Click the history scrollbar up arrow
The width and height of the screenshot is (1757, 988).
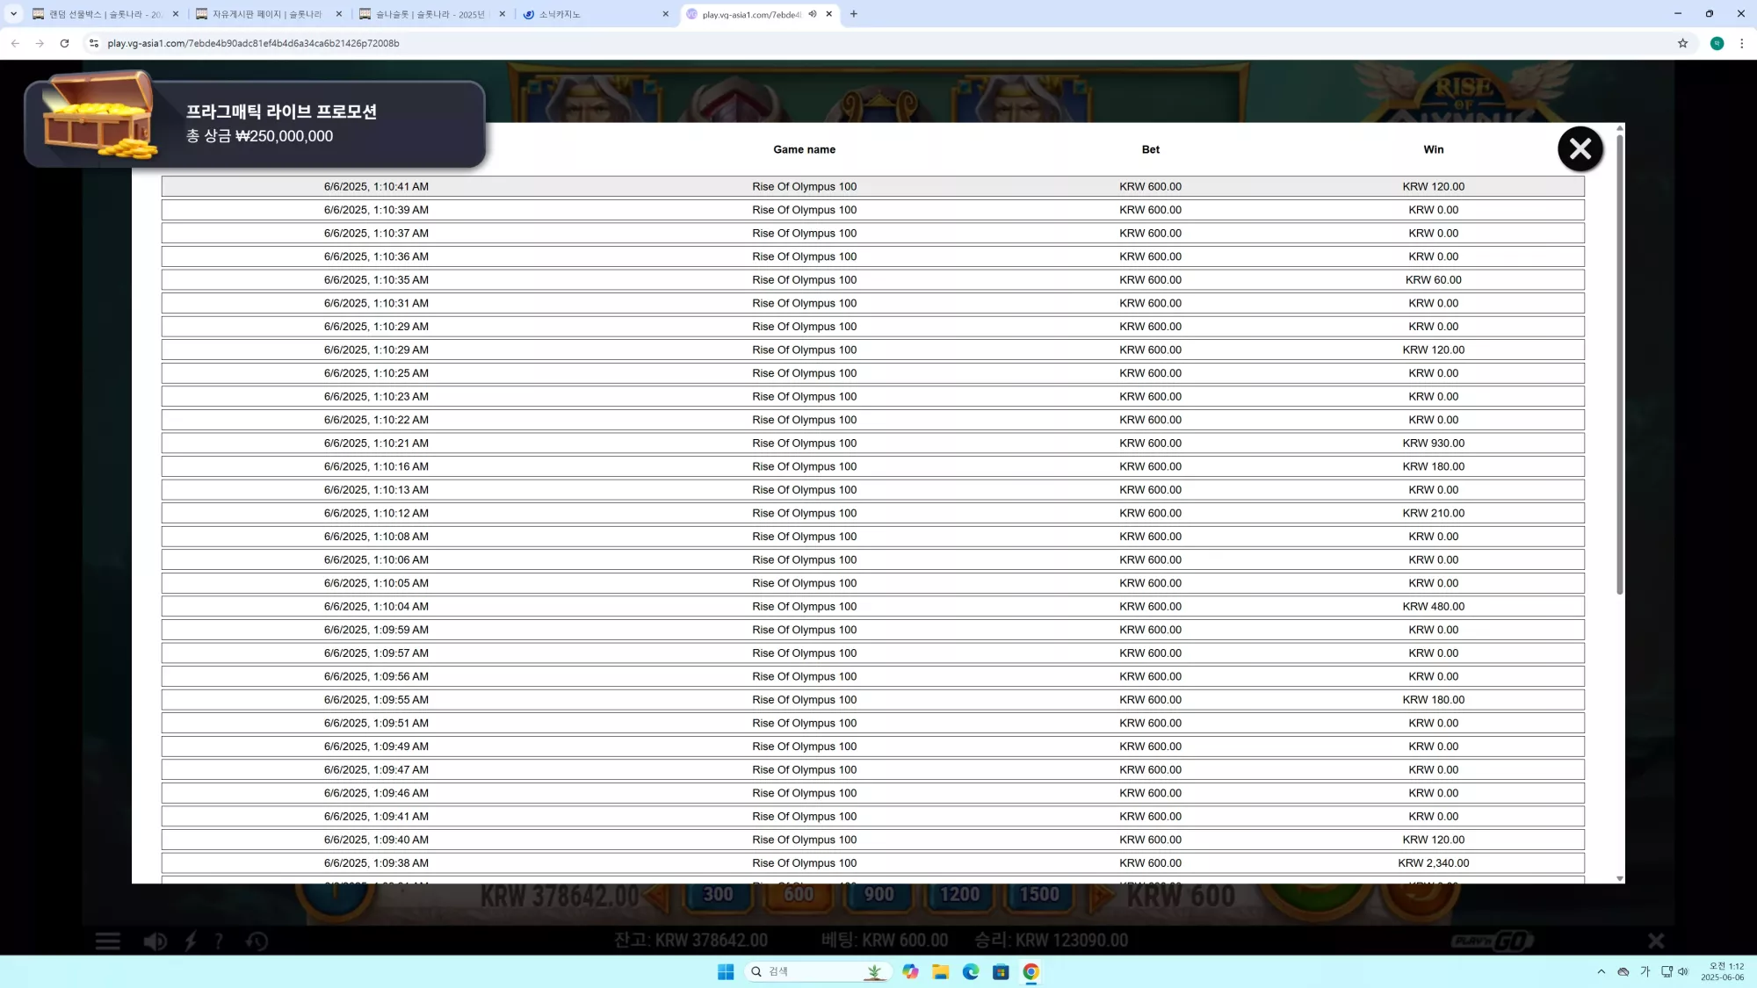1619,128
